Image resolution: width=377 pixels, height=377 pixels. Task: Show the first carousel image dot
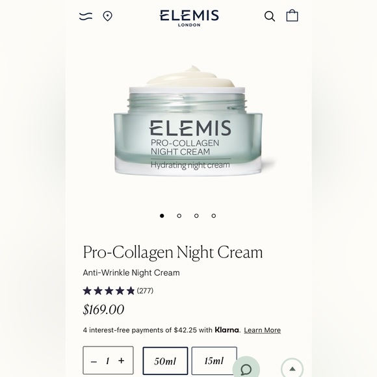(162, 216)
